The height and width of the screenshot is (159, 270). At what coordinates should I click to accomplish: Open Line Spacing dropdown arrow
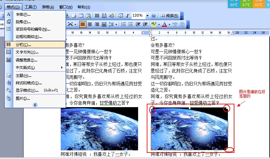(x=116, y=24)
